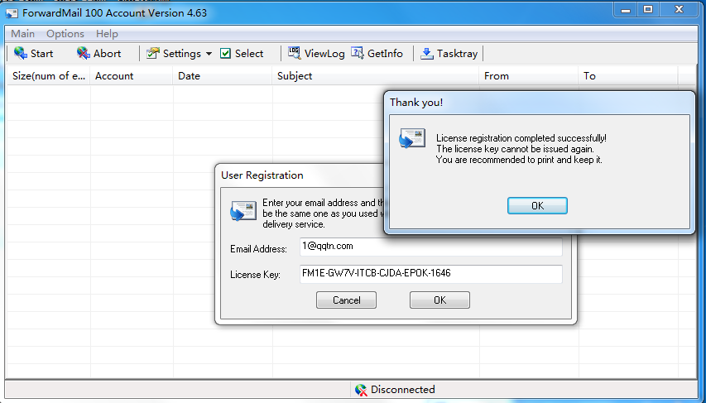Confirm the Thank you dialog with OK
The width and height of the screenshot is (706, 403).
point(537,206)
